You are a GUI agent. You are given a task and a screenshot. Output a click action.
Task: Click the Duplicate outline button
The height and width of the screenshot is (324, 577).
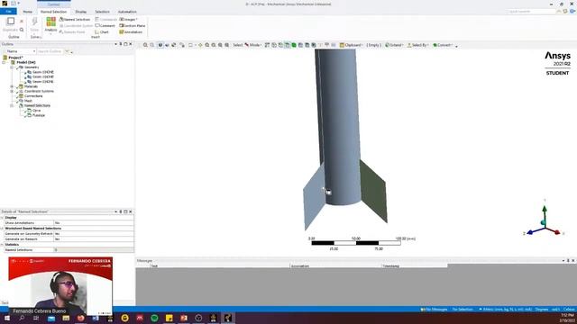(11, 24)
